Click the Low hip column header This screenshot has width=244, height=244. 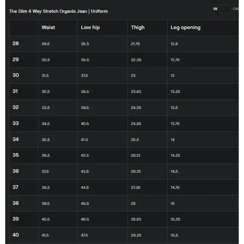point(90,27)
